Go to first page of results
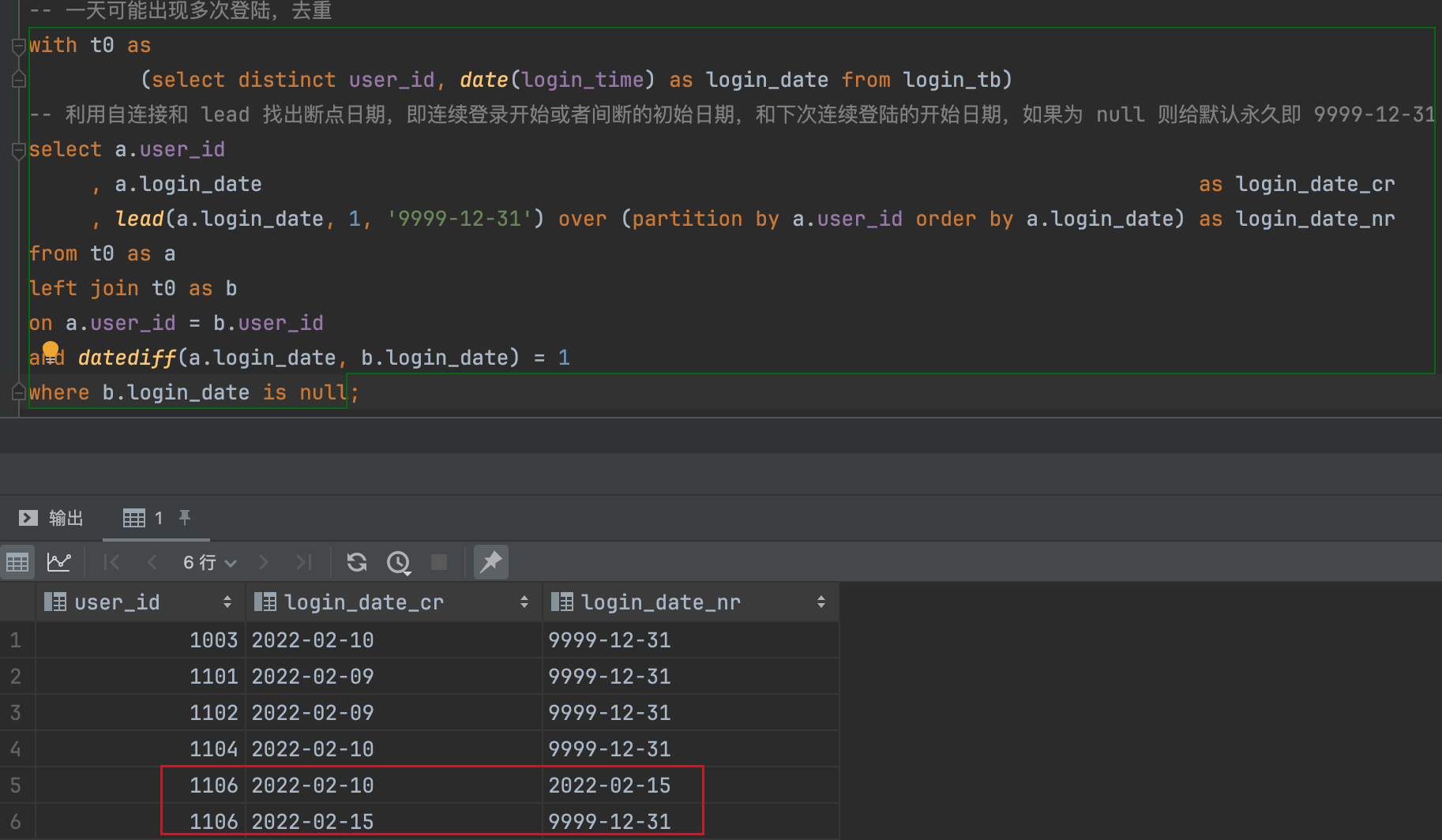The height and width of the screenshot is (840, 1442). [111, 562]
